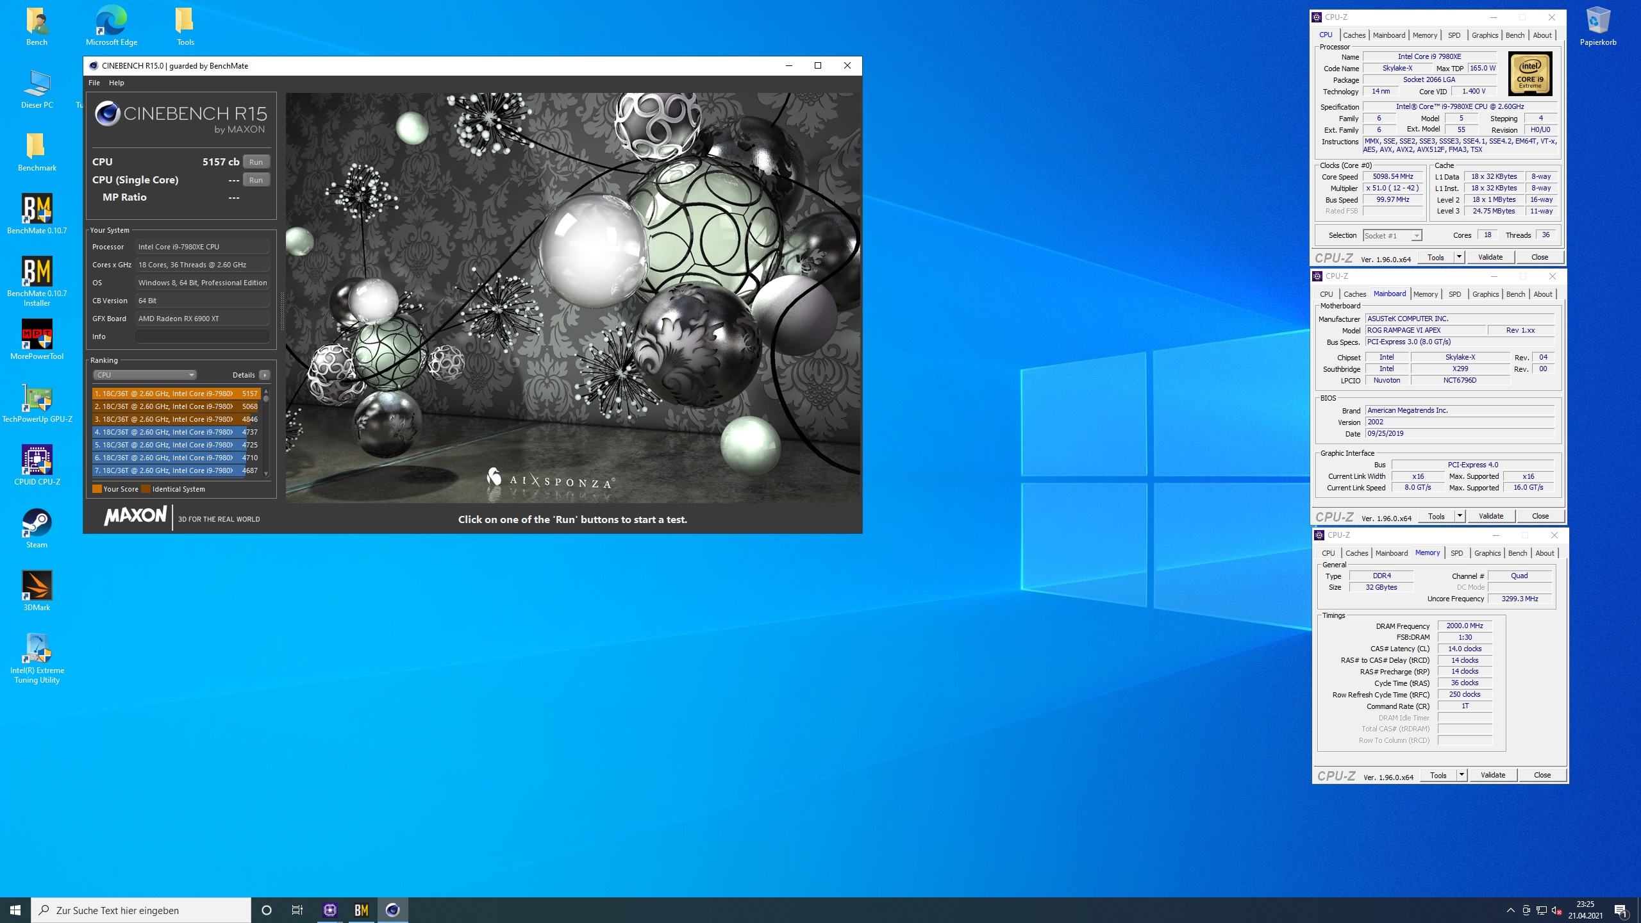Click the taskbar search box
The image size is (1641, 923).
pos(141,910)
